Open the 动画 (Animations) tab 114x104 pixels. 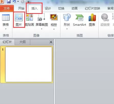(x=75, y=8)
